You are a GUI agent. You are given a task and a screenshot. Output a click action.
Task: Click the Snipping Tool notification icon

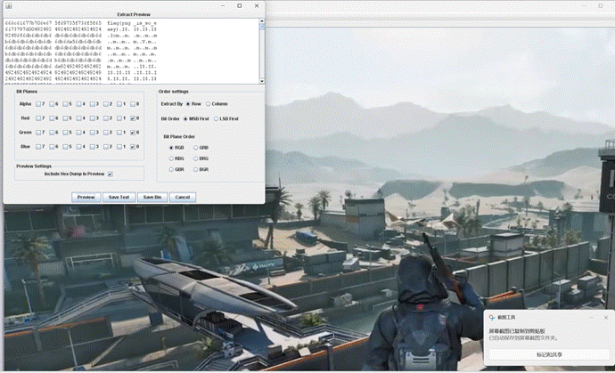pos(492,318)
